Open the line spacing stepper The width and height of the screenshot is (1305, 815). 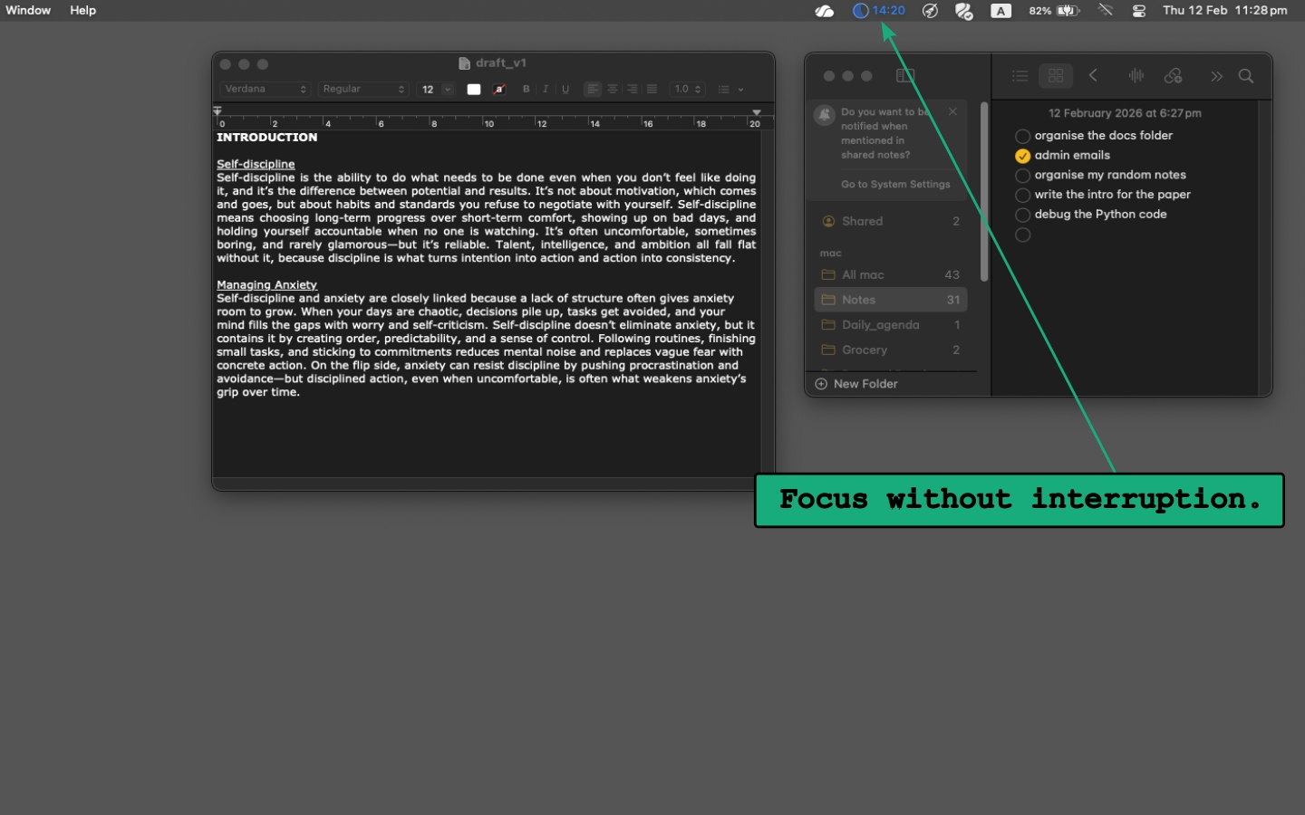pos(686,89)
